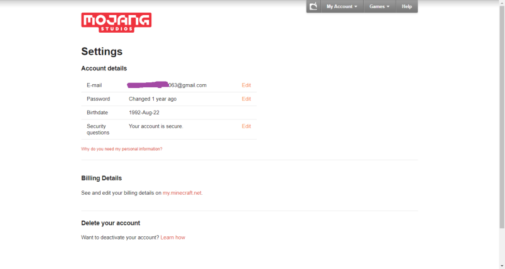Viewport: 505px width, 269px height.
Task: Follow the my.minecraft.net billing link
Action: tap(182, 193)
